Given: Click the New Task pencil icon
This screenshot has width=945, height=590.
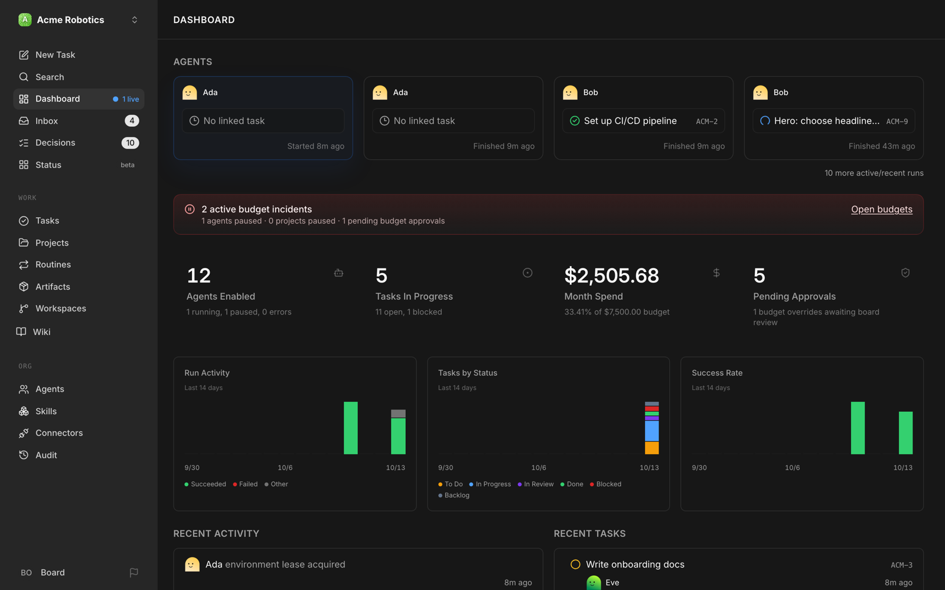Looking at the screenshot, I should coord(24,55).
